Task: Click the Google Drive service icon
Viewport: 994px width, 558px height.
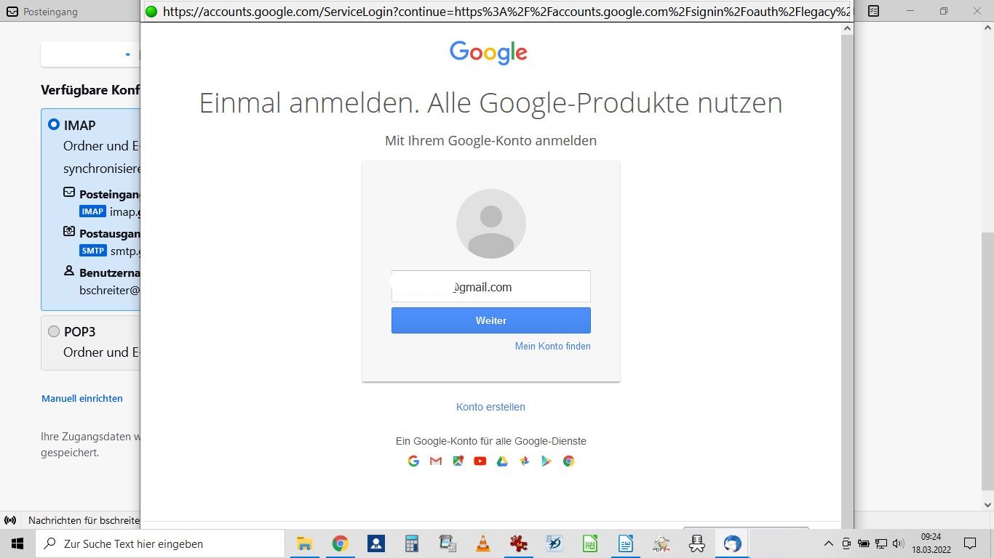Action: [502, 461]
